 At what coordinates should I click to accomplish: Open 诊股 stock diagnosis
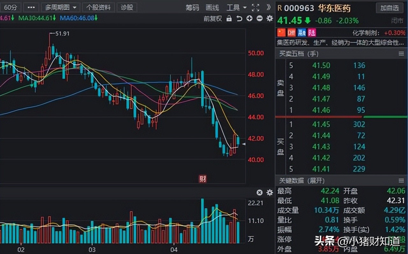coord(127,7)
